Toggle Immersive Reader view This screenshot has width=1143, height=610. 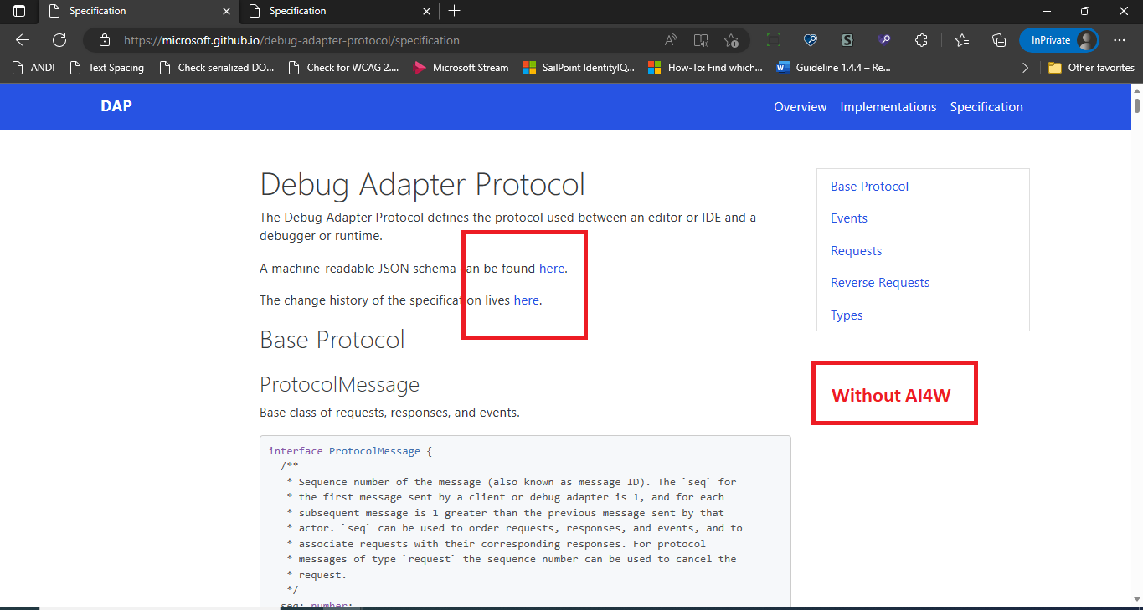click(701, 40)
